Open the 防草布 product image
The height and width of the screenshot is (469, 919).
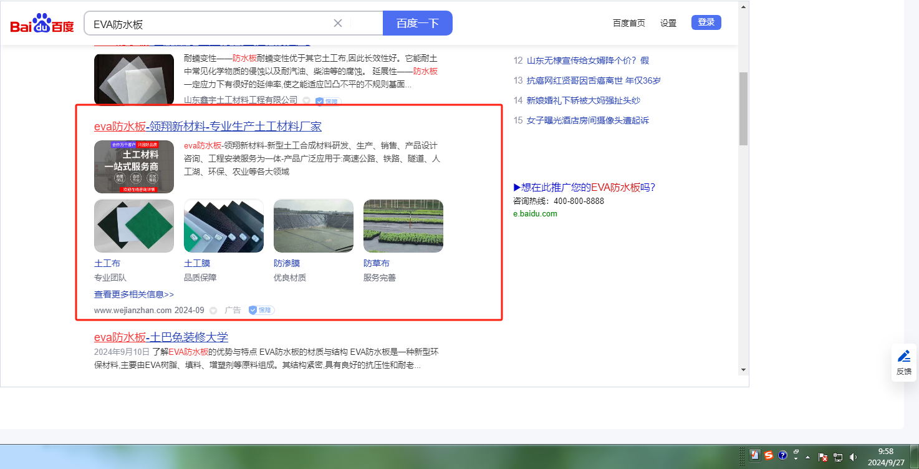(x=403, y=226)
